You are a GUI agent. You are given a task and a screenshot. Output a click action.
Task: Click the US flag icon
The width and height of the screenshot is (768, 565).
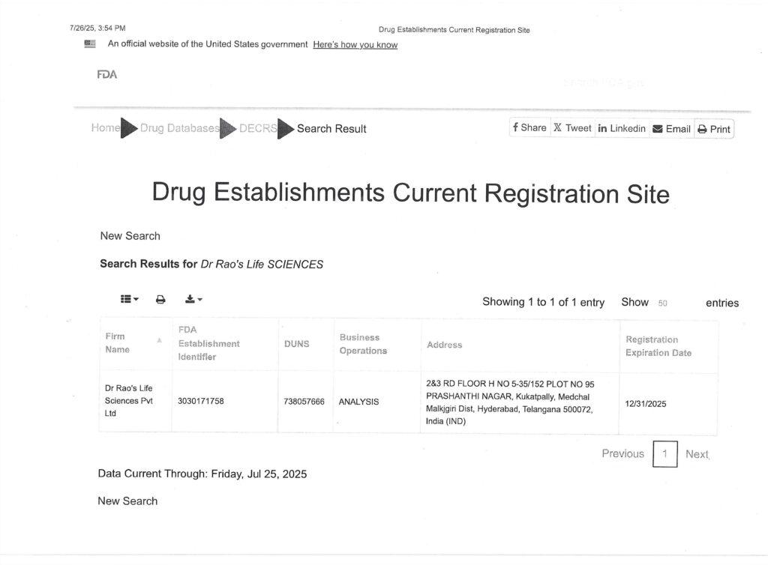pyautogui.click(x=90, y=44)
